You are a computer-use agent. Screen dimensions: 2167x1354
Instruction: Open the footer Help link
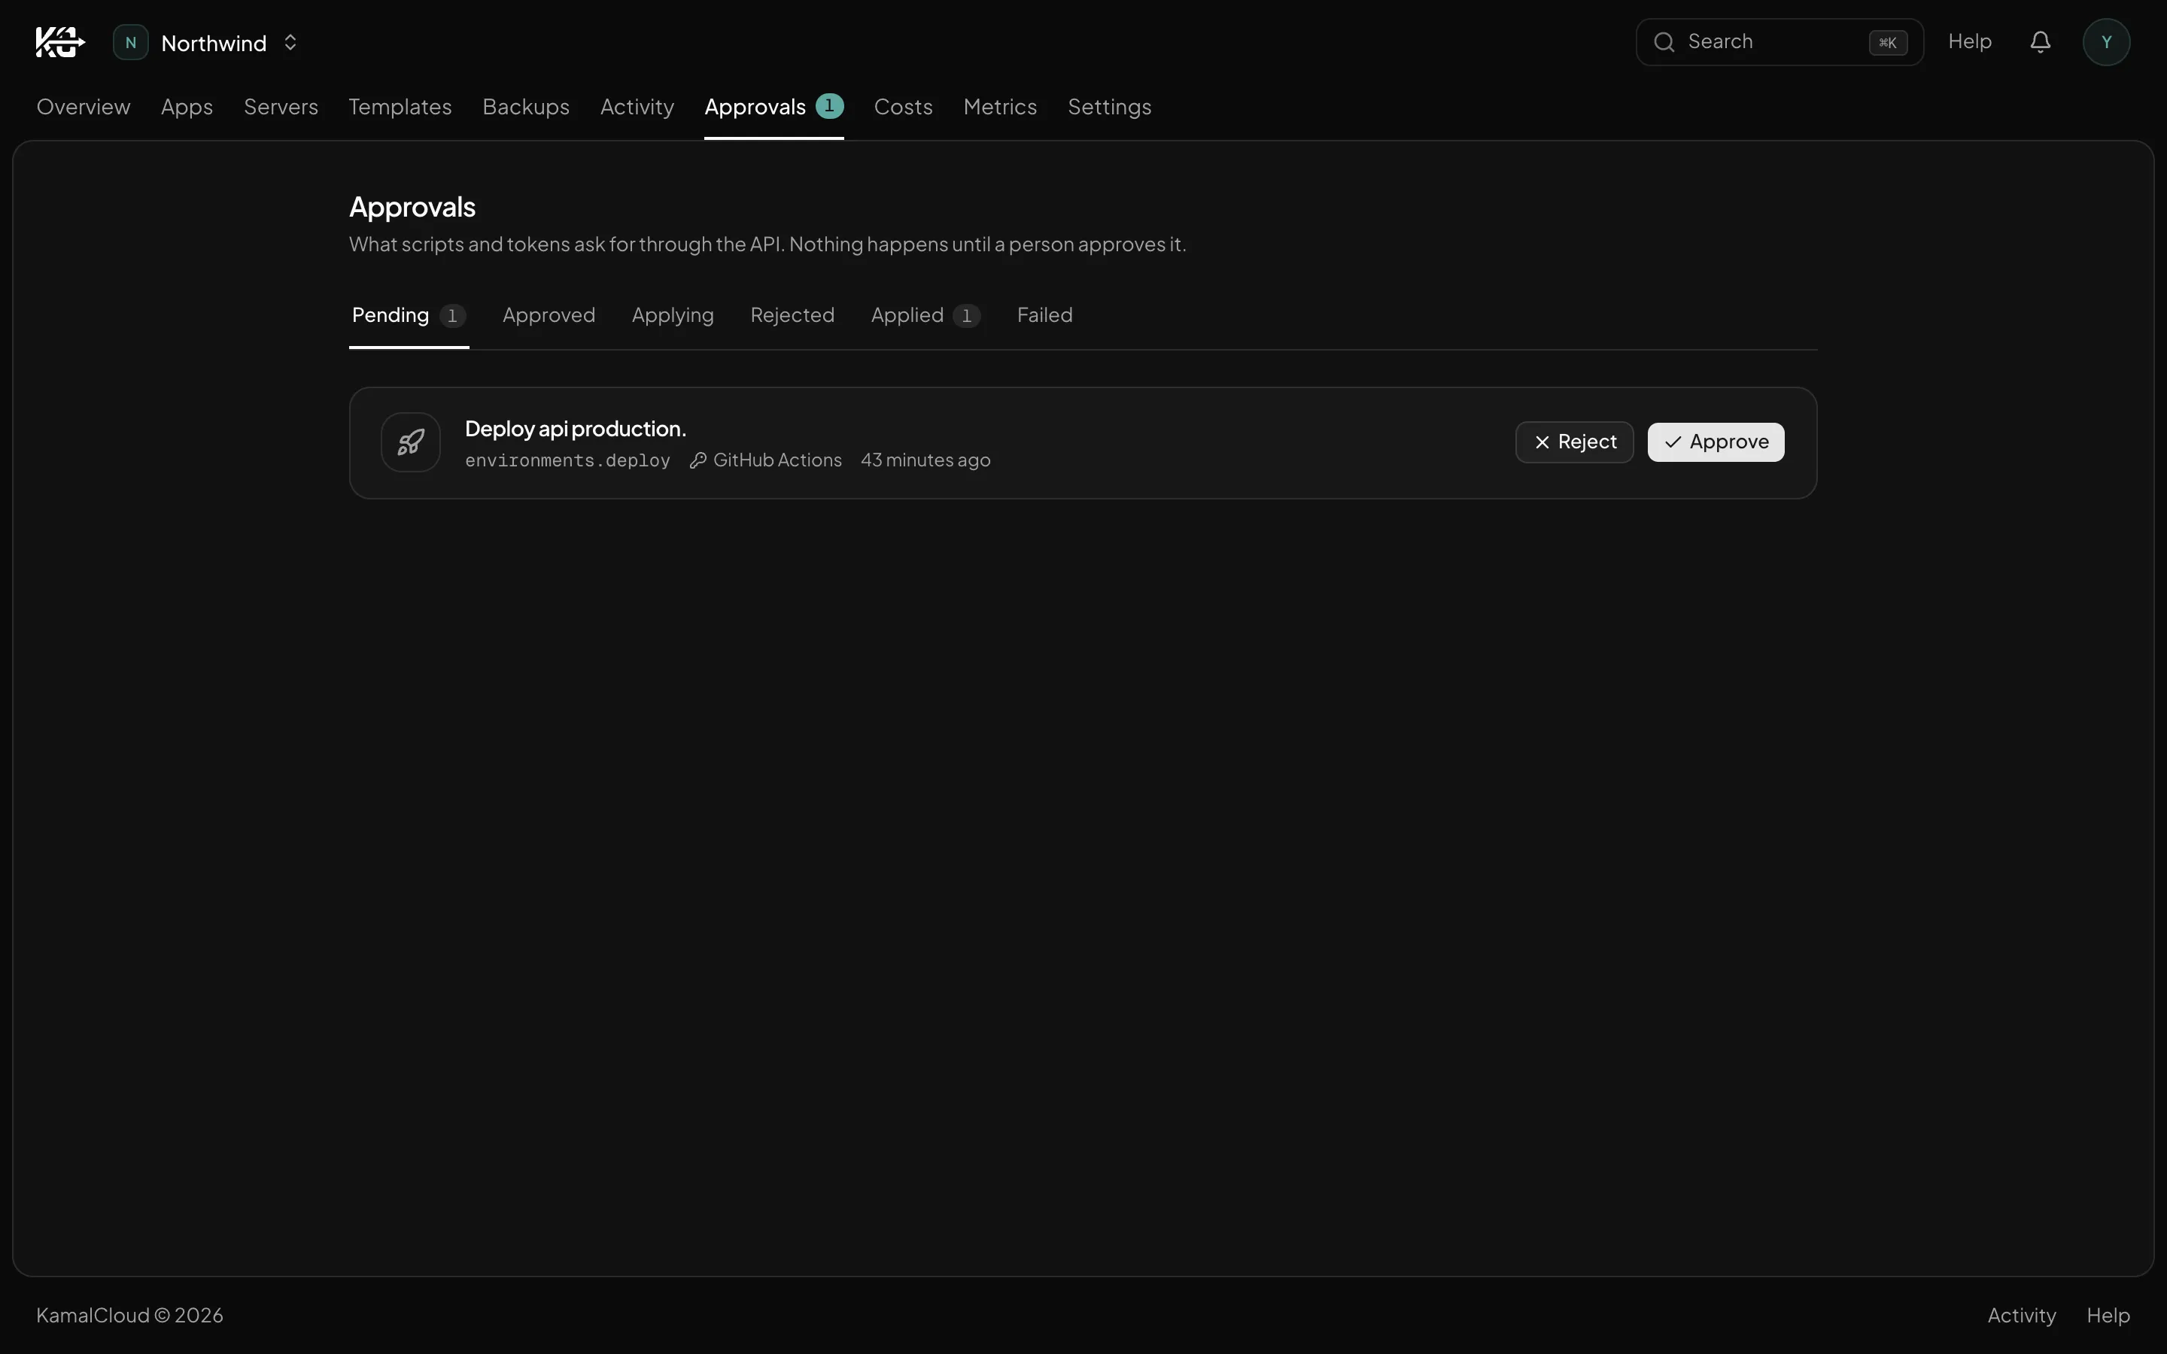pos(2108,1315)
